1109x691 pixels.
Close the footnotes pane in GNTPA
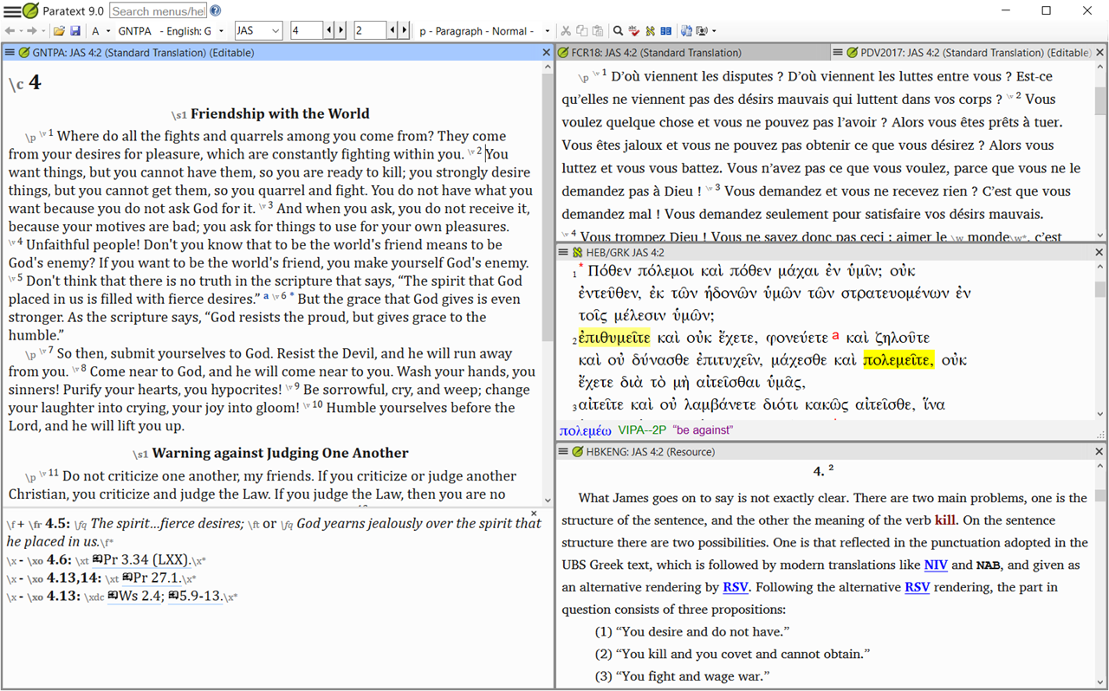(534, 513)
